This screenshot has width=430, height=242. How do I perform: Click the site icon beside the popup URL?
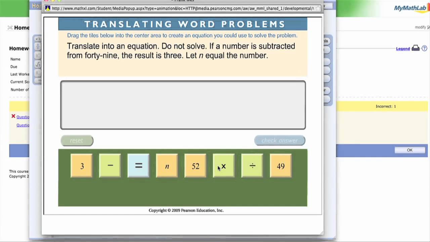[x=48, y=8]
